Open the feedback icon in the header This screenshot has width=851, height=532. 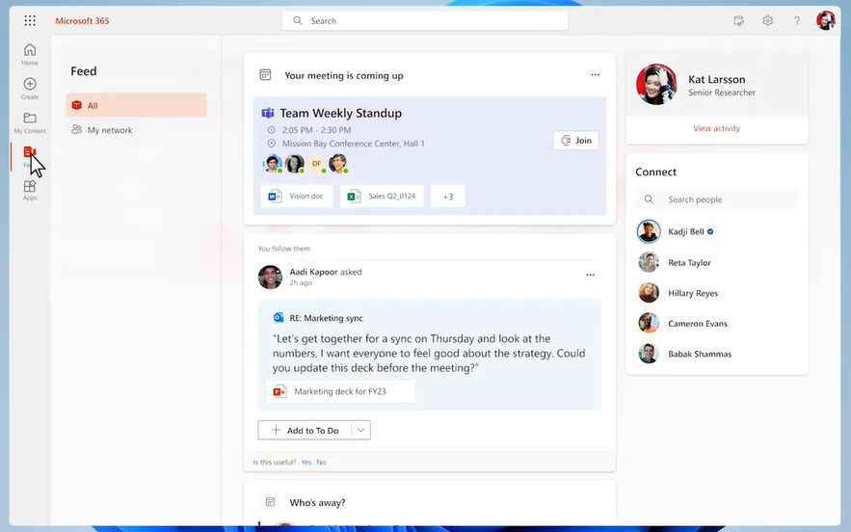pos(738,20)
